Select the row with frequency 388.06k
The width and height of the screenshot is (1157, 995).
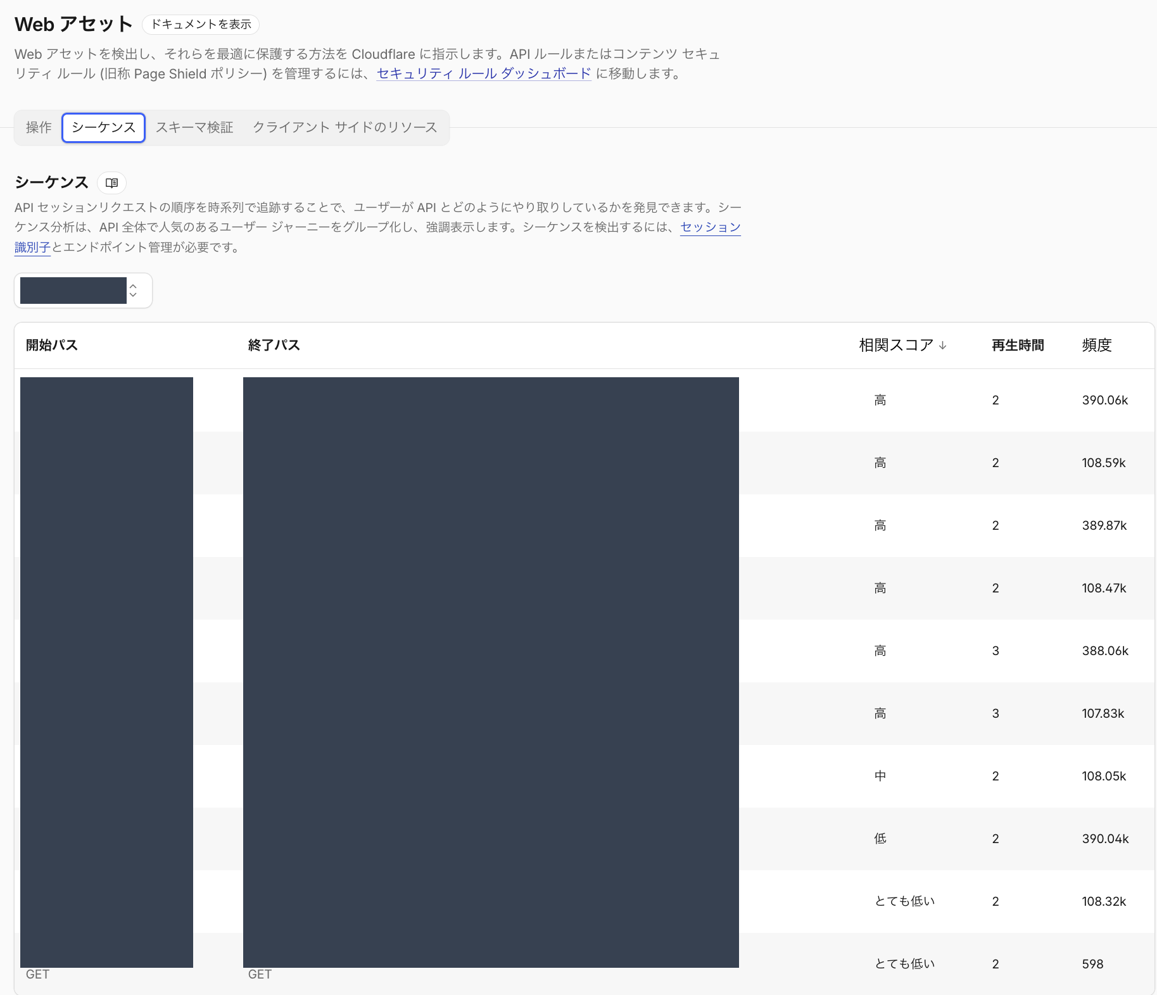(x=584, y=651)
